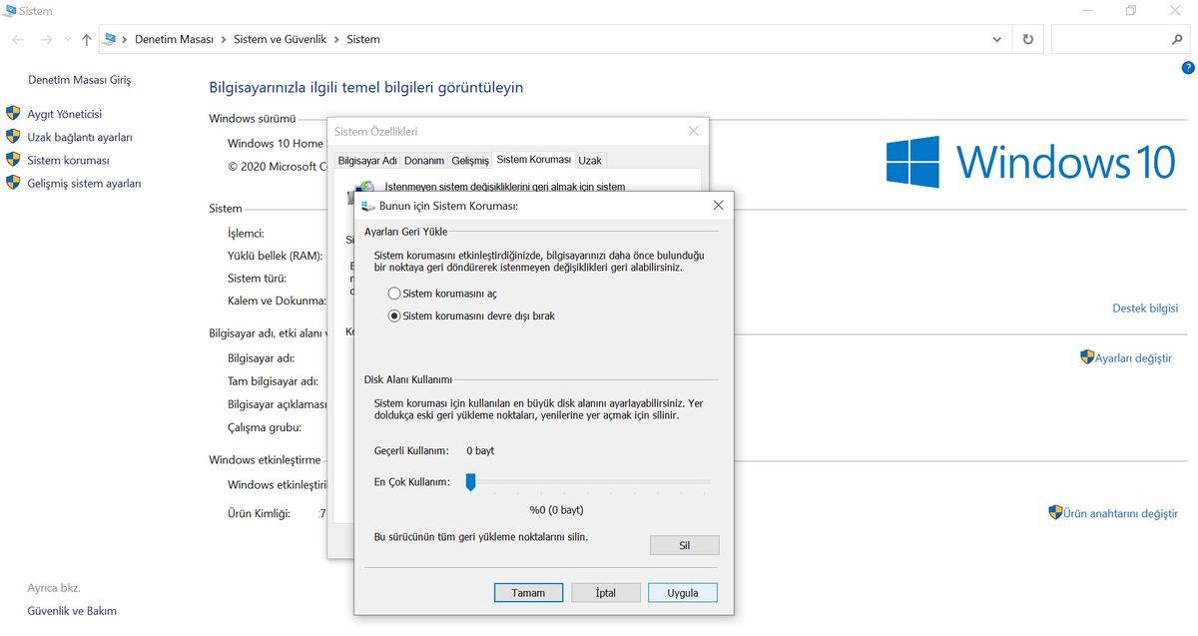Viewport: 1198px width, 636px height.
Task: Click the shield icon beside Gelişmiş sistem ayarları
Action: 13,183
